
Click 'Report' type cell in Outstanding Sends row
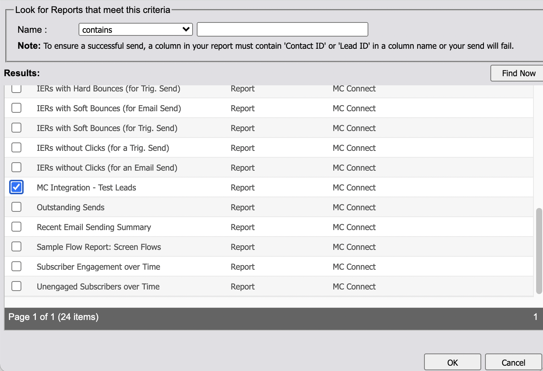pyautogui.click(x=243, y=207)
